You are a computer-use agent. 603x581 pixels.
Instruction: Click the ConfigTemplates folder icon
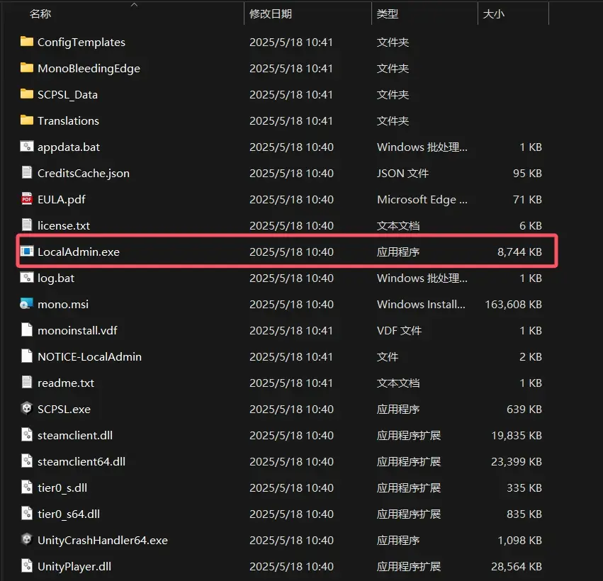tap(26, 42)
